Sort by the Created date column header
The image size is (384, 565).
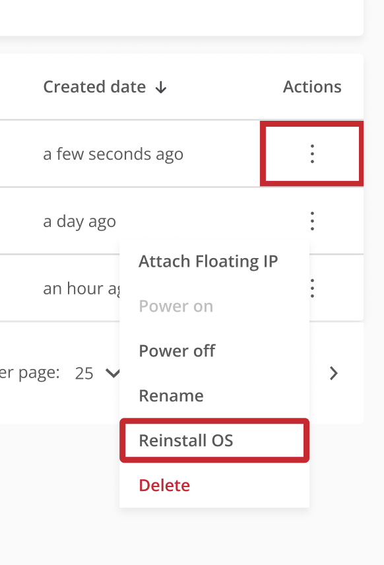(x=94, y=87)
